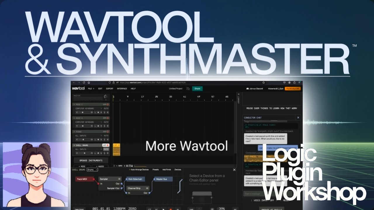Arm MIDI 2 track for recording
The width and height of the screenshot is (374, 210).
106,118
